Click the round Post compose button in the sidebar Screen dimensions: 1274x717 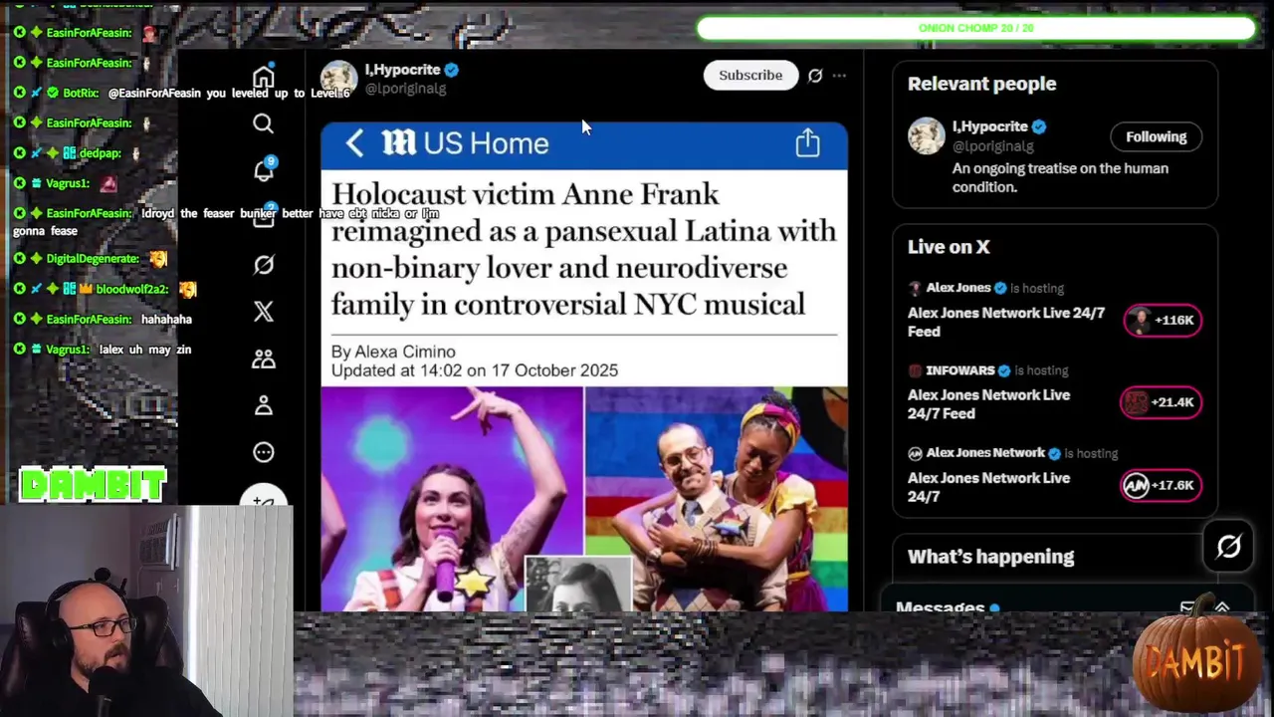[x=263, y=501]
